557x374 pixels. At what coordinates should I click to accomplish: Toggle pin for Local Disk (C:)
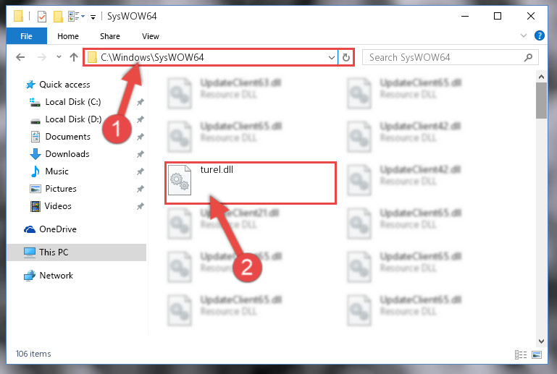pos(141,102)
